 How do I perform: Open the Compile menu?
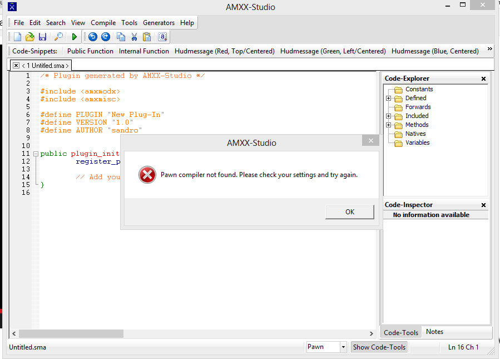point(103,23)
